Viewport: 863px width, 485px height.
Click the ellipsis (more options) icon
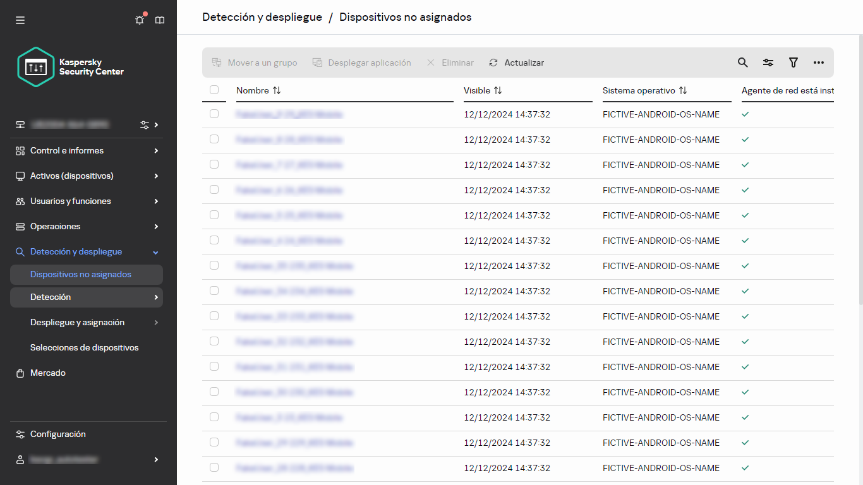[x=819, y=63]
